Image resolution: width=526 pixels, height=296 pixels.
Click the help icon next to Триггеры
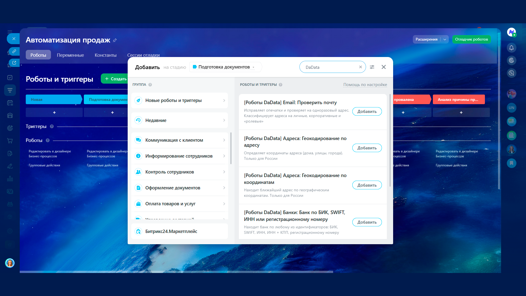tap(52, 126)
